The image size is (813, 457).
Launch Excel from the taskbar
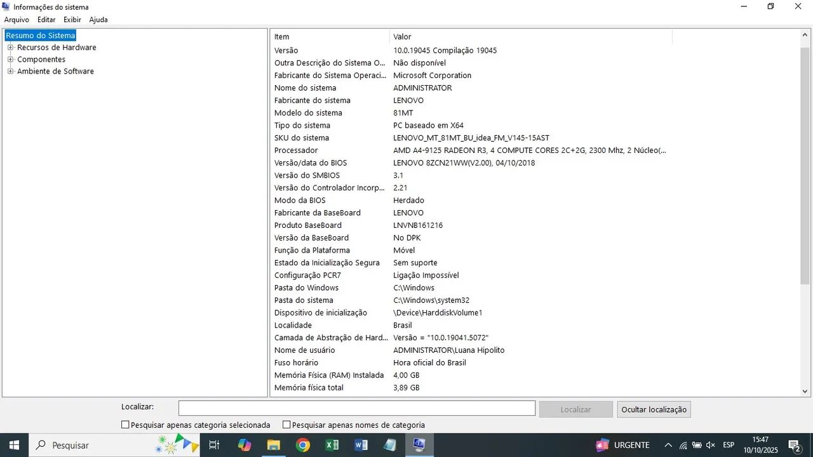pyautogui.click(x=332, y=445)
